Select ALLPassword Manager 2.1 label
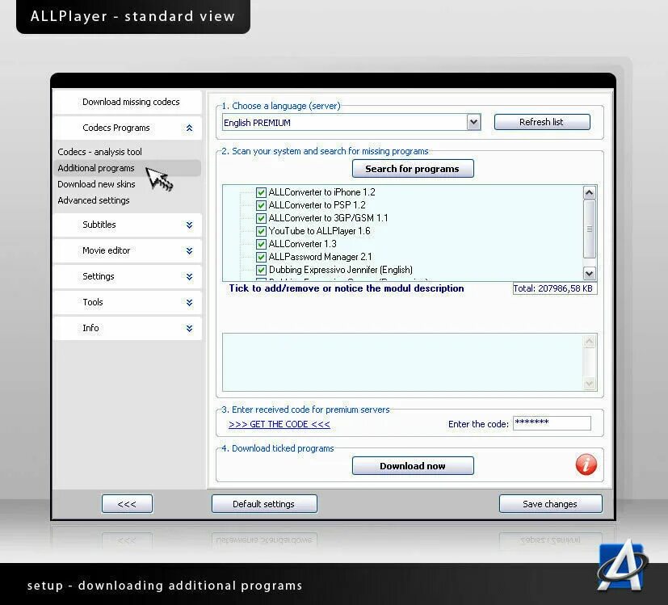 (x=320, y=257)
